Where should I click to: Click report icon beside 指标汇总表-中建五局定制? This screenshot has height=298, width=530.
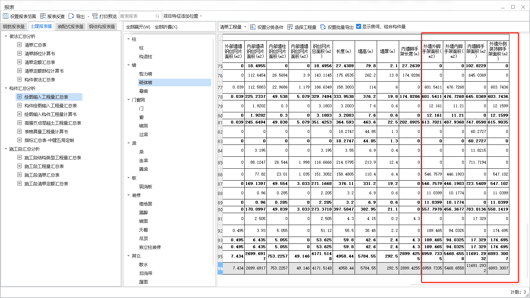click(x=20, y=140)
